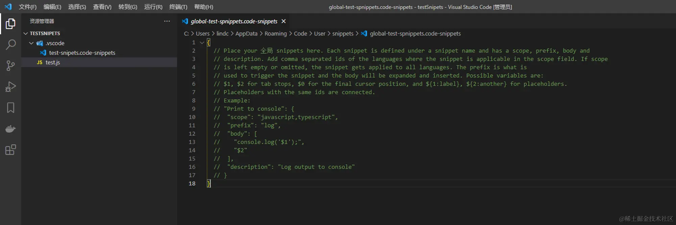Click the opening brace on line 1
The image size is (676, 225).
pyautogui.click(x=209, y=43)
